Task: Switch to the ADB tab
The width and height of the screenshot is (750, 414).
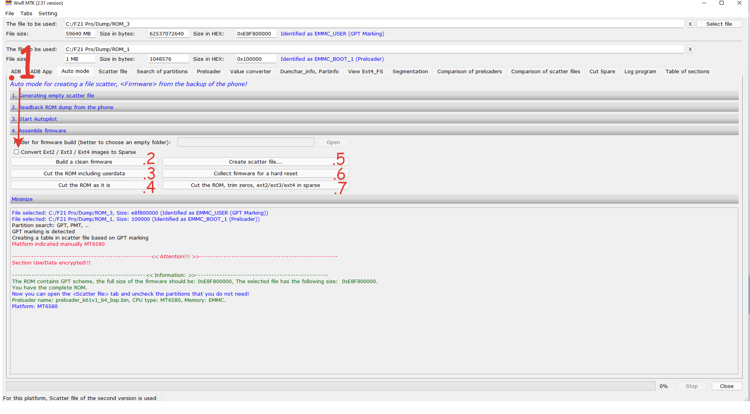Action: coord(16,71)
